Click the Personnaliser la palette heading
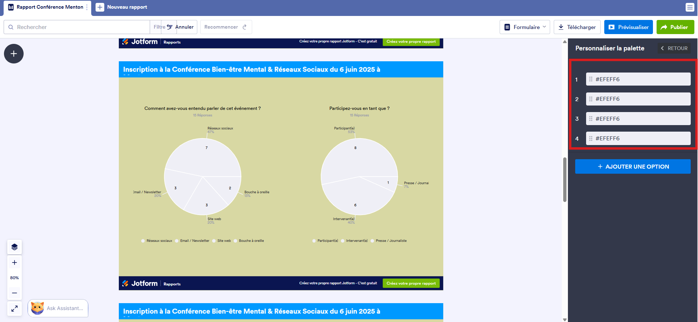Screen dimensions: 698x322 pos(610,48)
